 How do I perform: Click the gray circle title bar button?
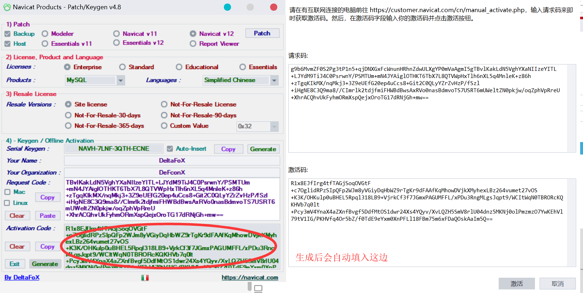(x=250, y=7)
